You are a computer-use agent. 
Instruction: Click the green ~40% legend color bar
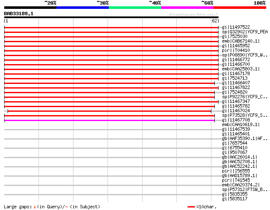click(135, 8)
